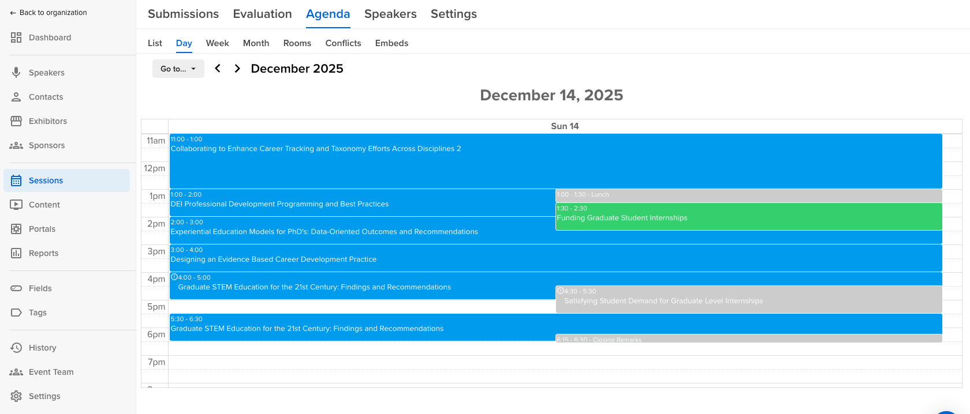Click the Speakers microphone icon in sidebar
The width and height of the screenshot is (970, 414).
[x=16, y=73]
